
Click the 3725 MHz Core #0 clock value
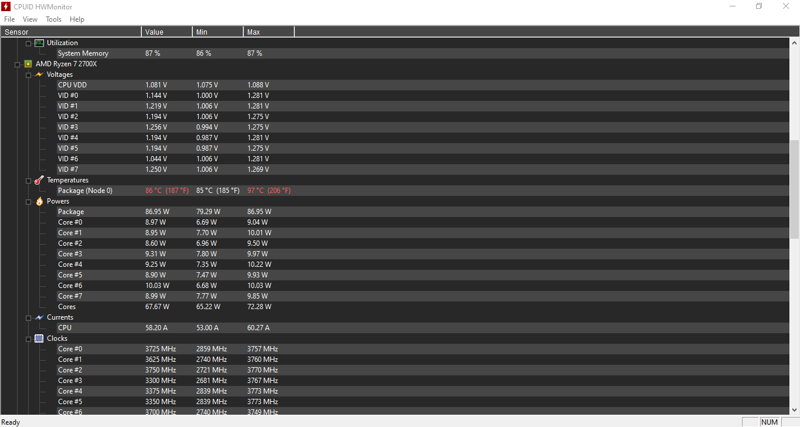point(161,349)
